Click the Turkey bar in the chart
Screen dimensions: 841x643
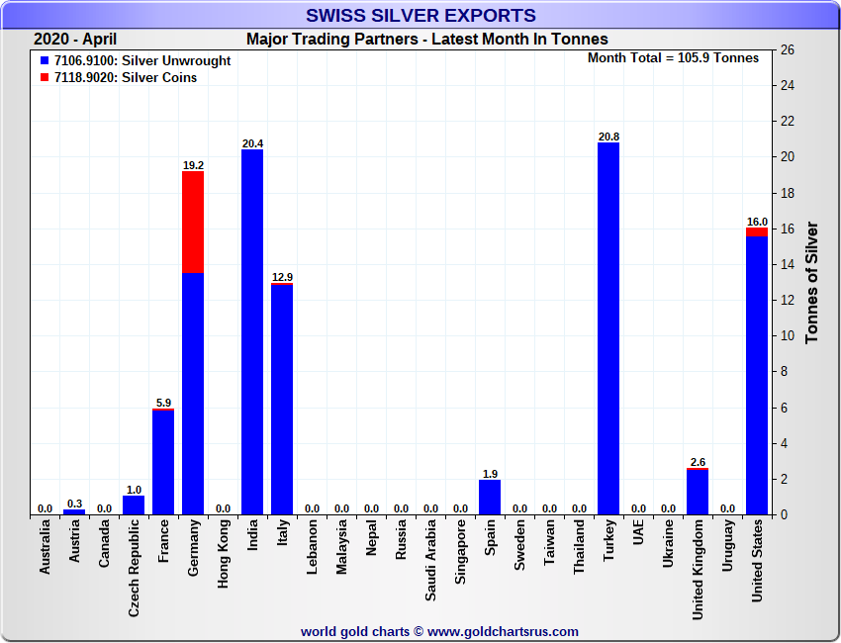coord(608,328)
